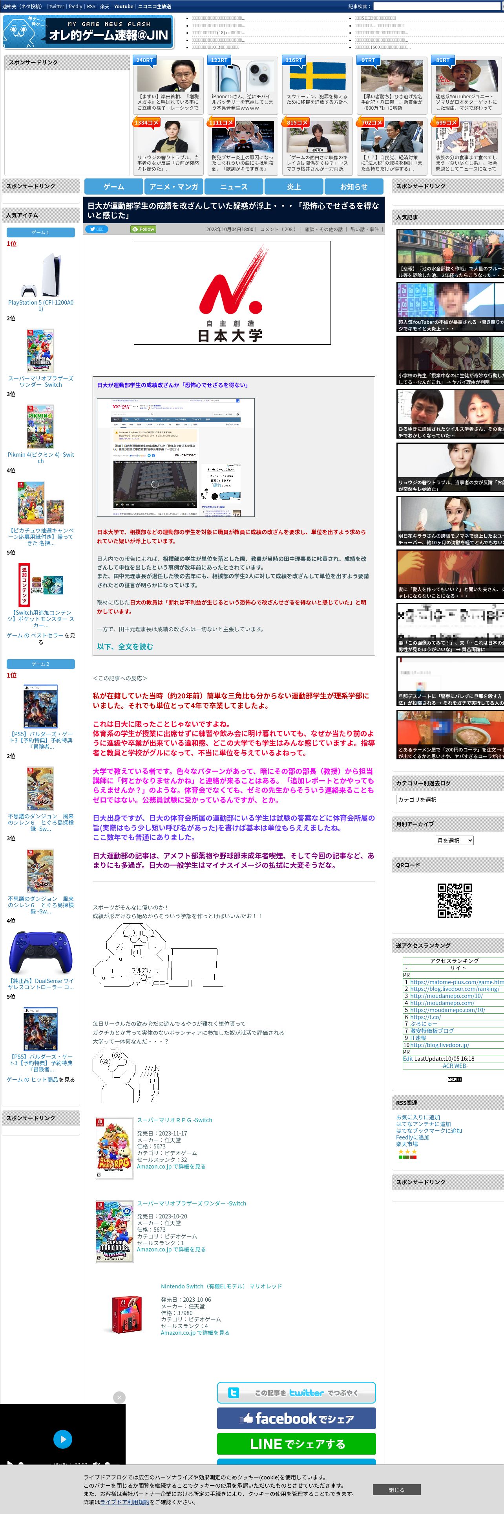
Task: Click the LINEでシェアする button
Action: click(296, 1444)
